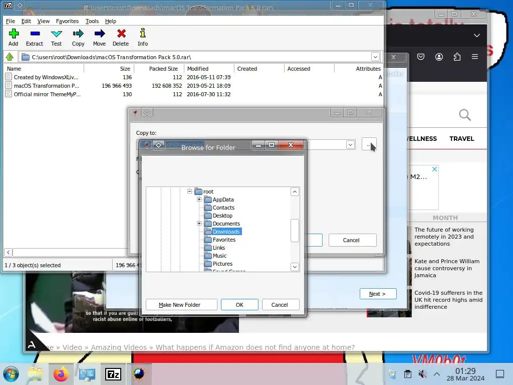Open the Edit menu
The image size is (513, 385).
pyautogui.click(x=26, y=21)
